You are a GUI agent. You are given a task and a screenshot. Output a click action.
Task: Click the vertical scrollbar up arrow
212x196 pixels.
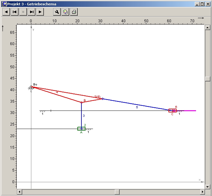click(208, 28)
